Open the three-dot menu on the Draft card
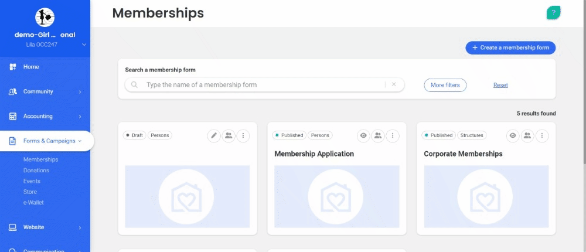586x252 pixels. point(244,135)
